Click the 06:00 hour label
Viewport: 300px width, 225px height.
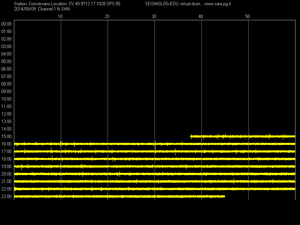pos(6,69)
